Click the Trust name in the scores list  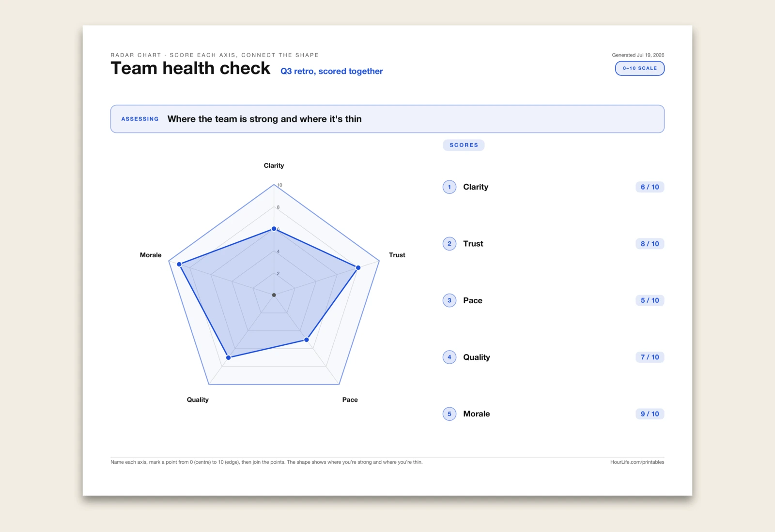click(x=473, y=244)
